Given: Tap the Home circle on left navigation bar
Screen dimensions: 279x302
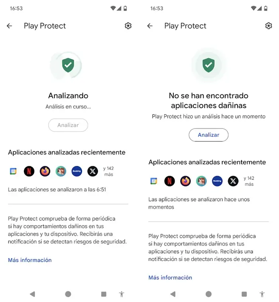Looking at the screenshot, I should [x=68, y=294].
